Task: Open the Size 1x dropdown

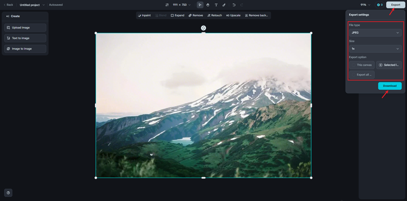Action: 375,49
